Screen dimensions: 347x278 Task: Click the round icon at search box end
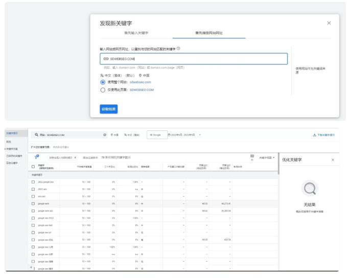point(105,135)
